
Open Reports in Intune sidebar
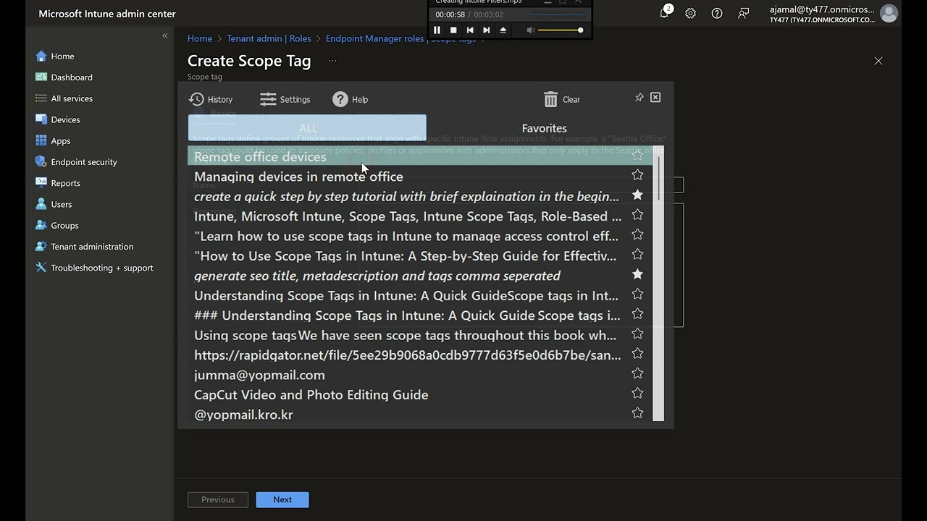58,183
